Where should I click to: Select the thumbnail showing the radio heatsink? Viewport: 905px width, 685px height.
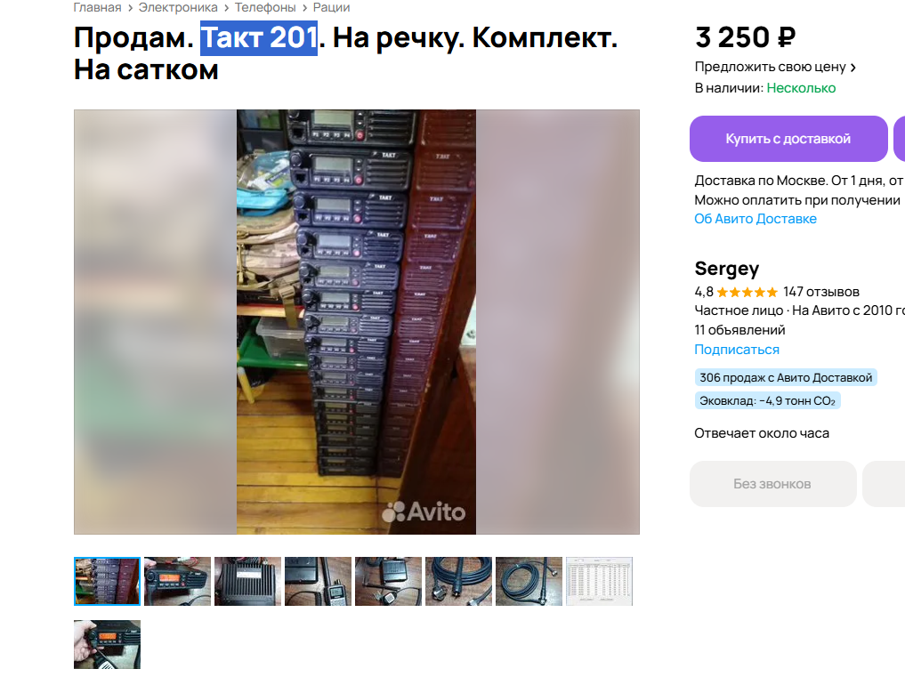[x=247, y=581]
